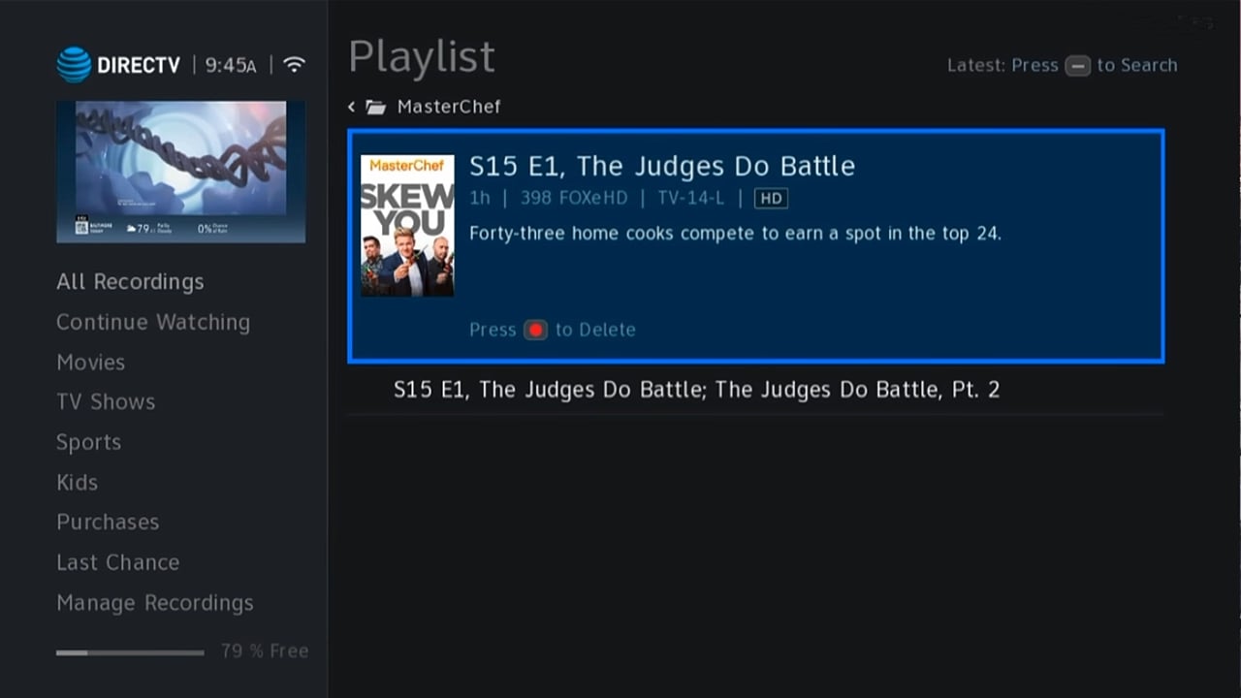Viewport: 1241px width, 698px height.
Task: Click the AT&T DIRECTV globe logo
Action: click(74, 65)
